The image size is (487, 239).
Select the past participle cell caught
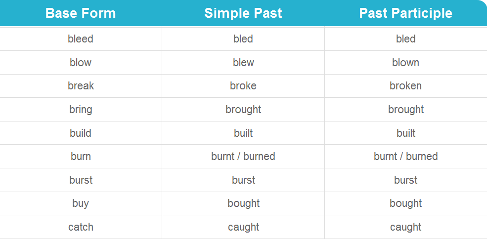click(405, 227)
